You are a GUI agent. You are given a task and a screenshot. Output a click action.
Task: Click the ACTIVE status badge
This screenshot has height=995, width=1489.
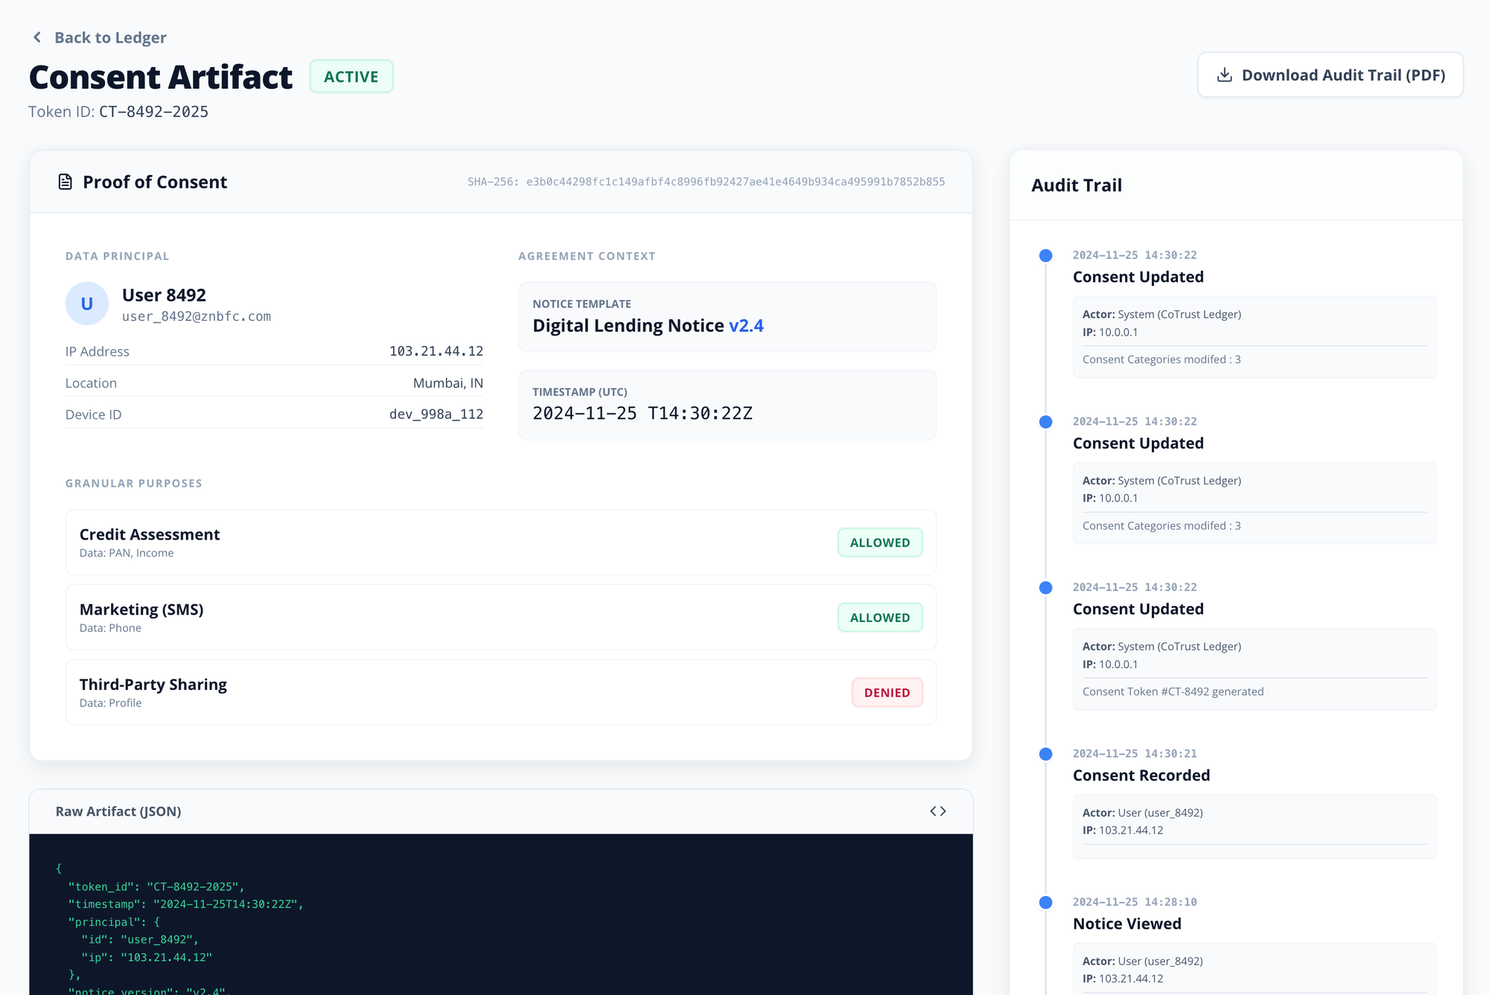351,77
